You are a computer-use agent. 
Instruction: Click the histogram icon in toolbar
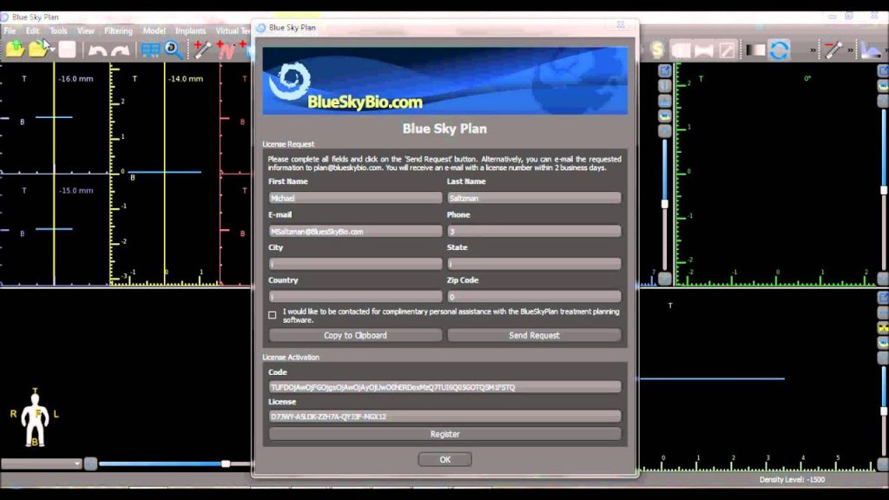(x=870, y=49)
